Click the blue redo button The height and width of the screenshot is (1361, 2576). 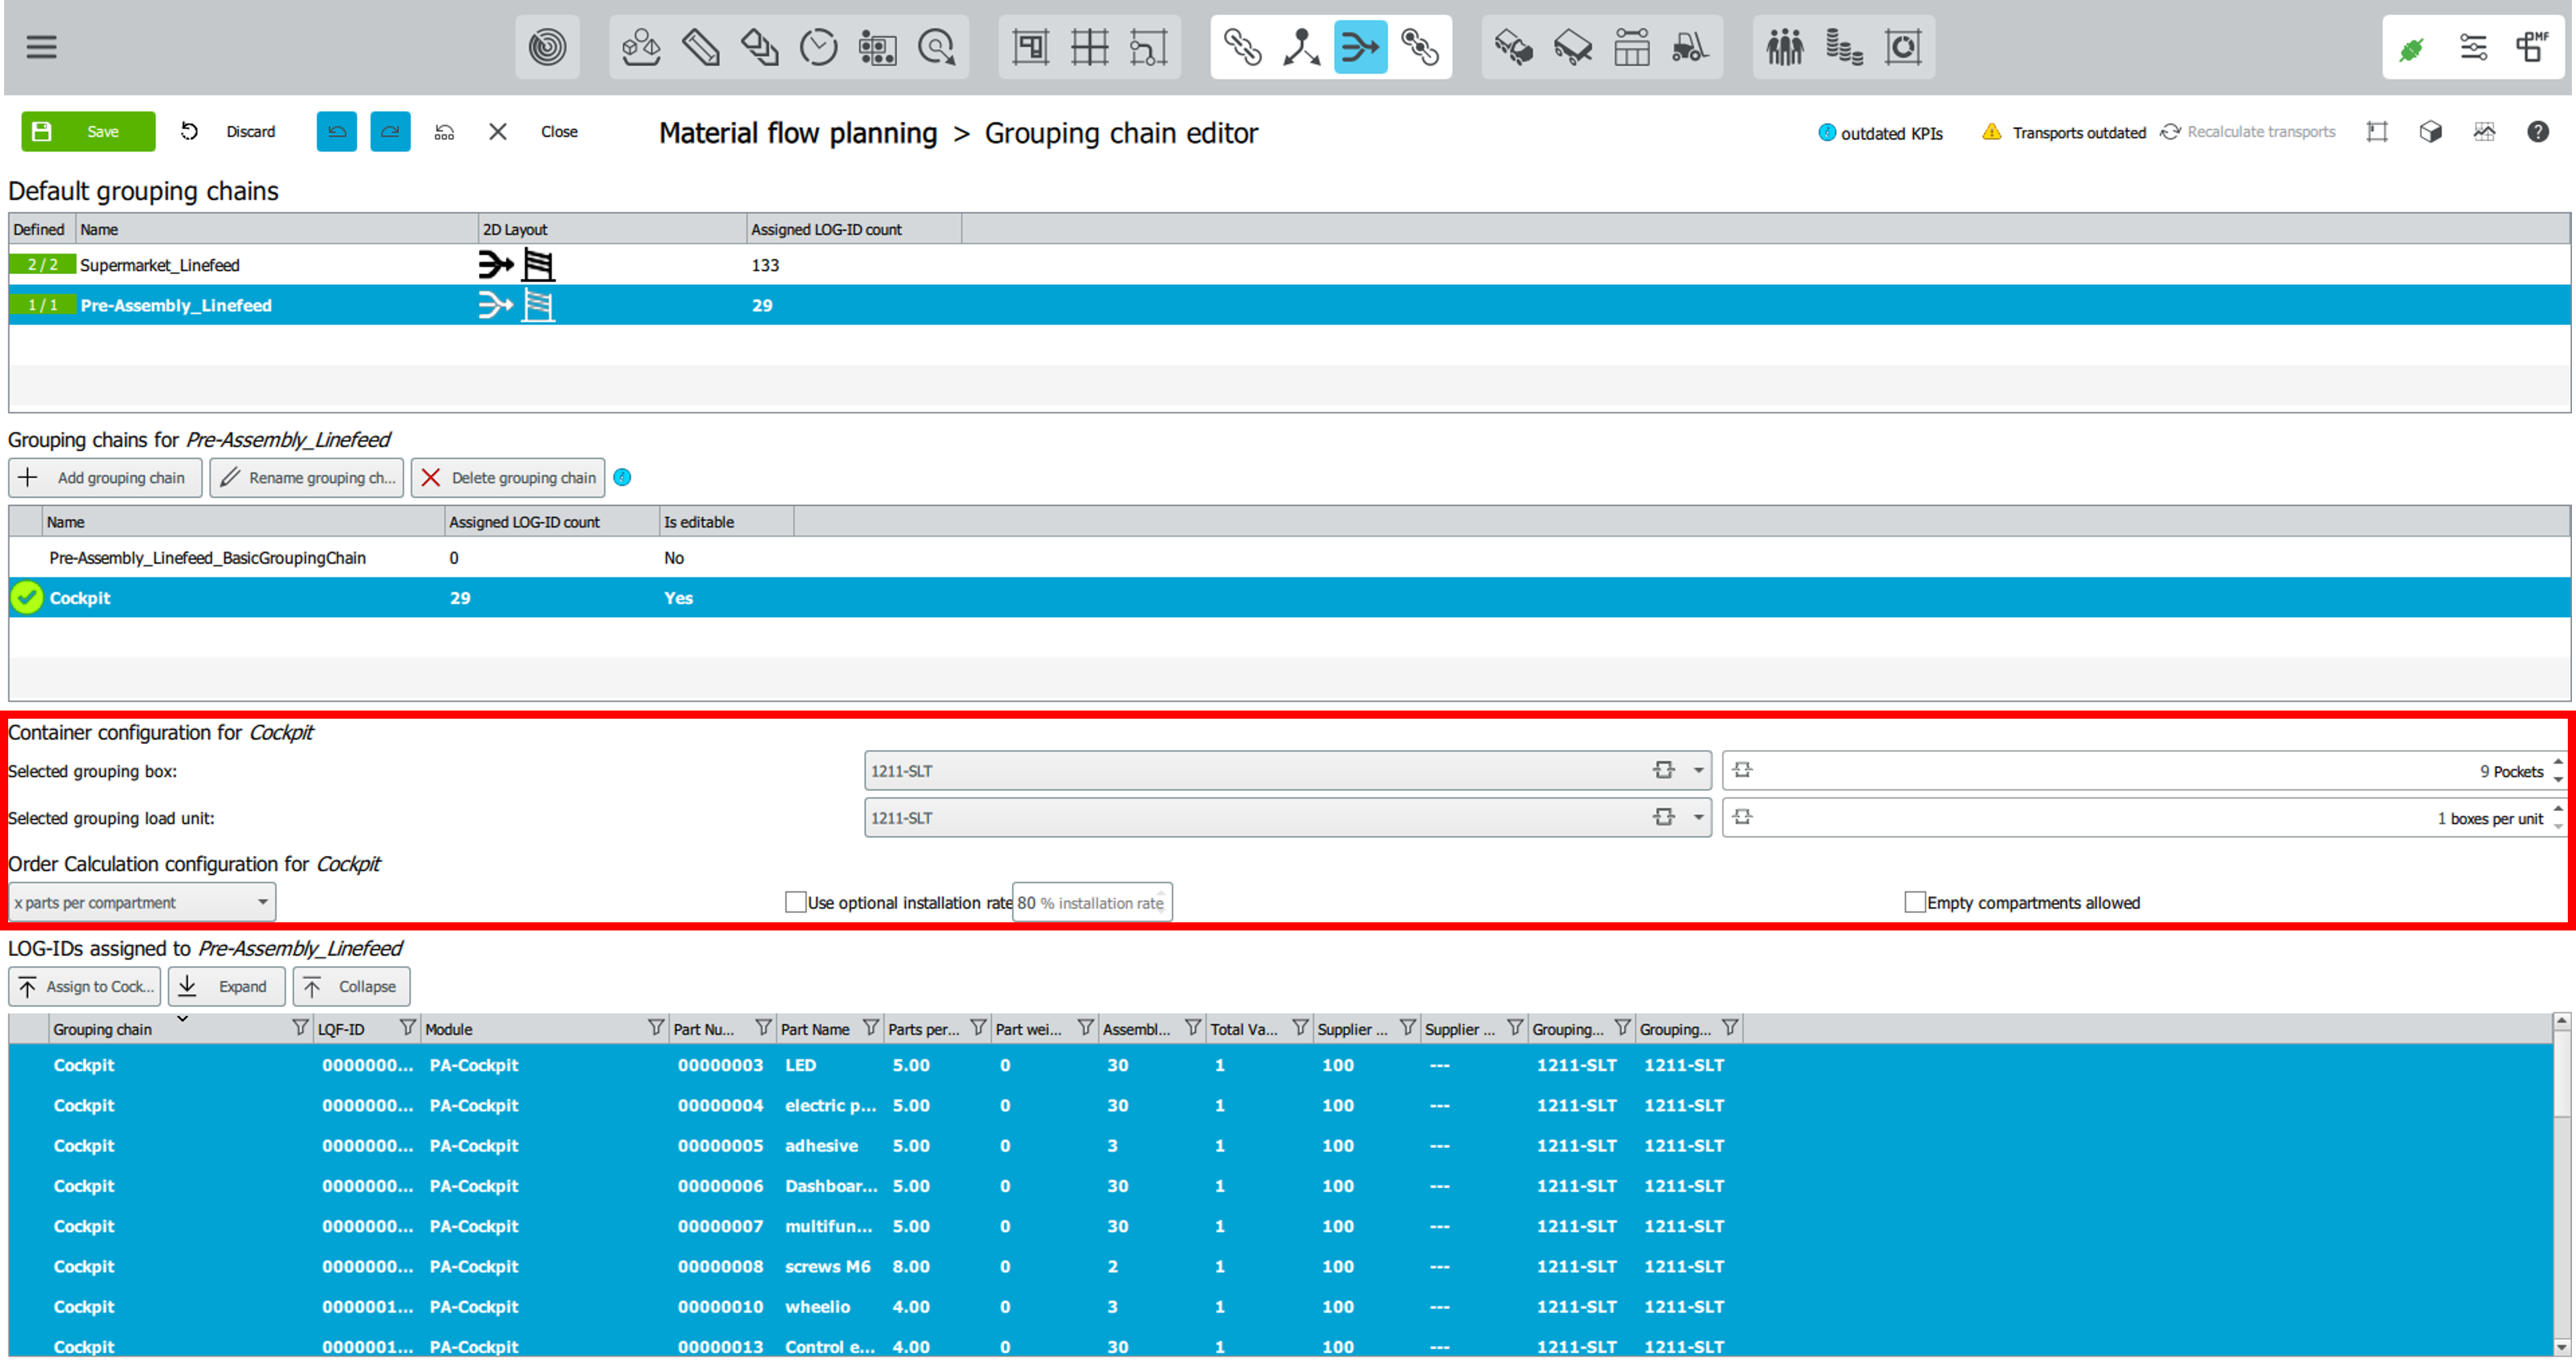[x=390, y=132]
